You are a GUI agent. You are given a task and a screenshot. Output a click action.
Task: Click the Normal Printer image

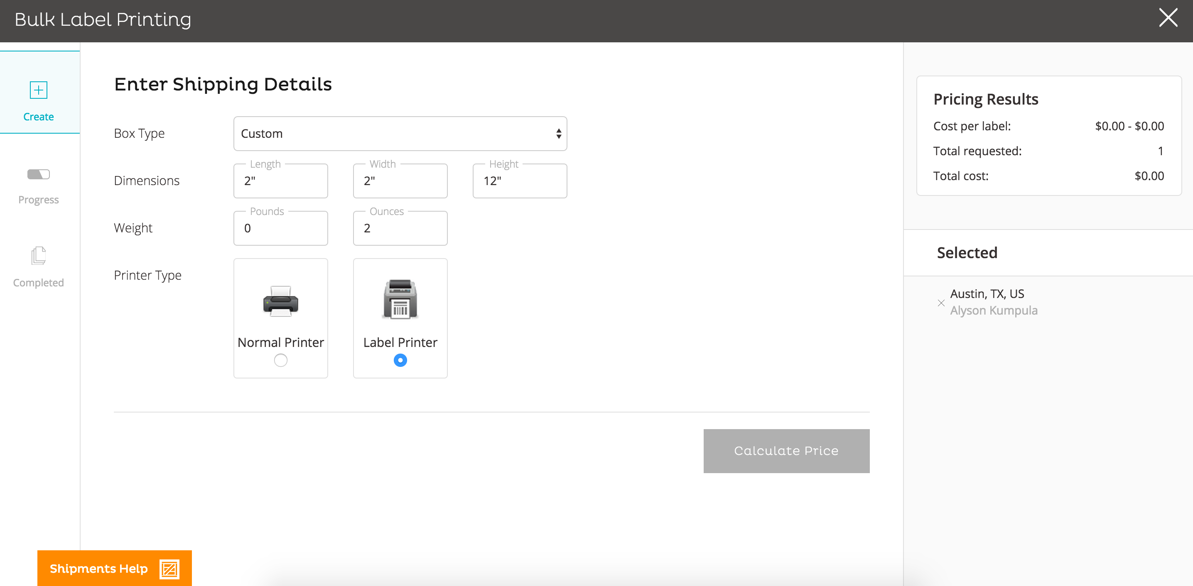click(281, 301)
